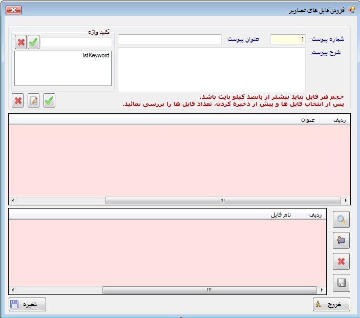Click left arrow of files grid scrollbar
This screenshot has height=318, width=360.
click(x=13, y=290)
